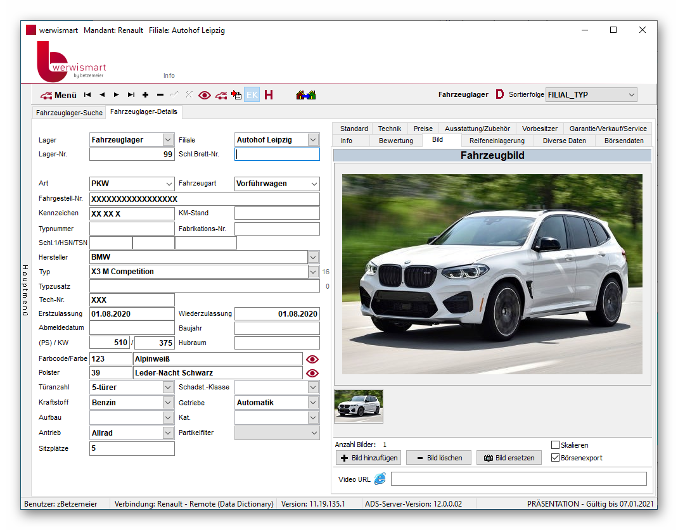Open the Hersteller BMW dropdown
Image resolution: width=678 pixels, height=530 pixels.
314,258
